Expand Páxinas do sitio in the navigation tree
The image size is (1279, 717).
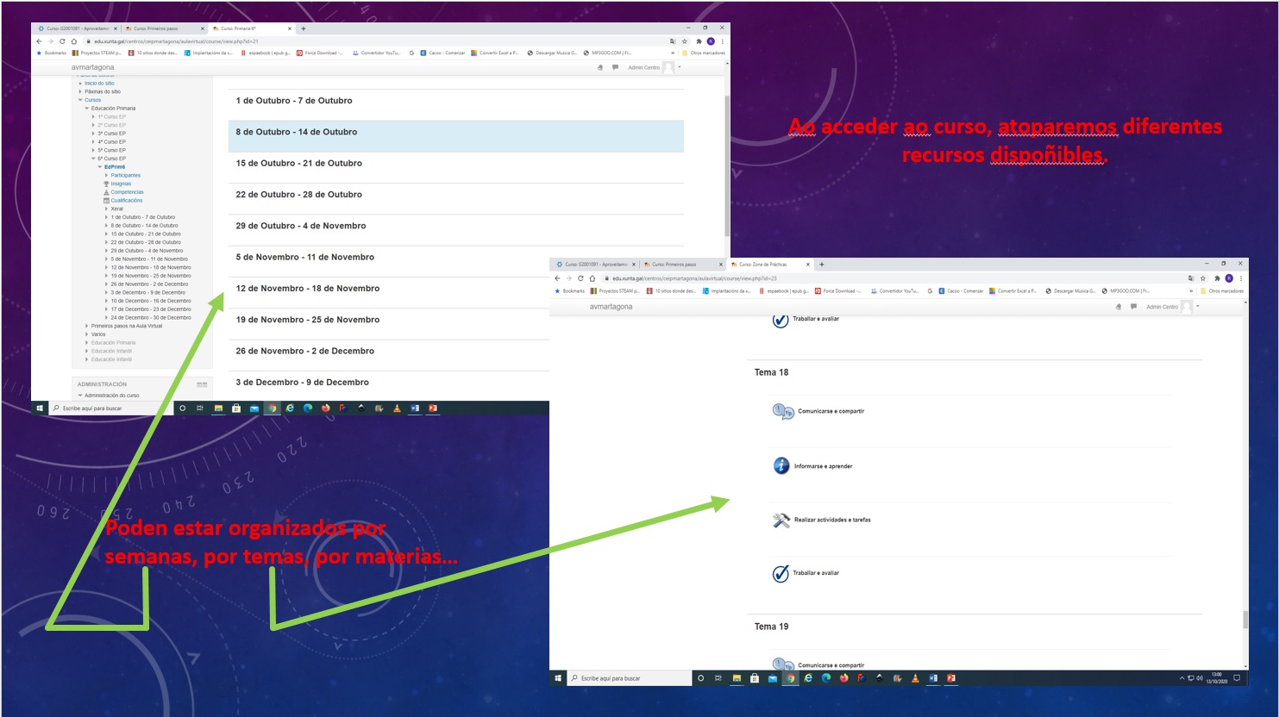click(81, 91)
